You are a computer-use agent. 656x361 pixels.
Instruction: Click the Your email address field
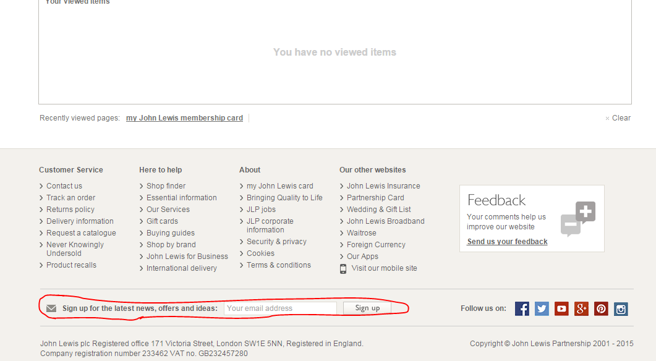(x=280, y=308)
